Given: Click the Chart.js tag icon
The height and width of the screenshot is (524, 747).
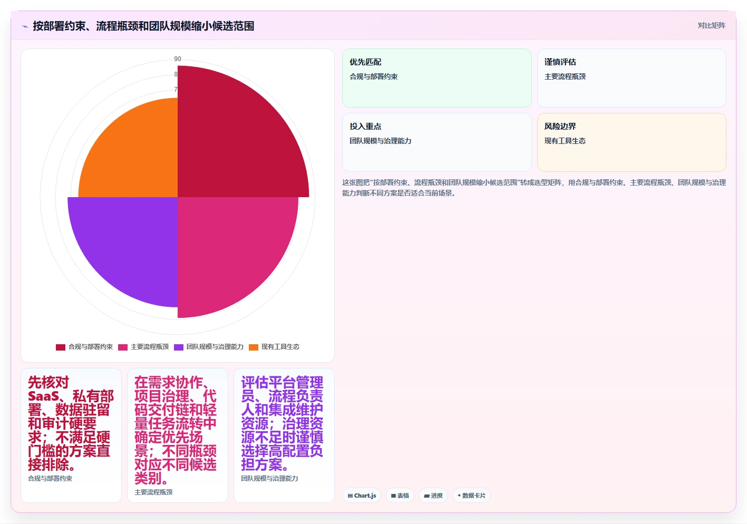Looking at the screenshot, I should [350, 496].
